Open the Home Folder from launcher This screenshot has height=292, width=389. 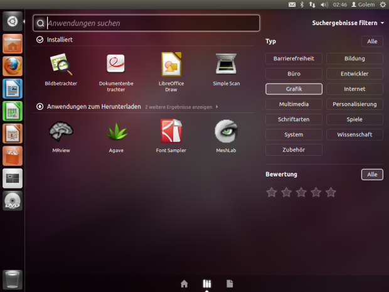click(13, 44)
